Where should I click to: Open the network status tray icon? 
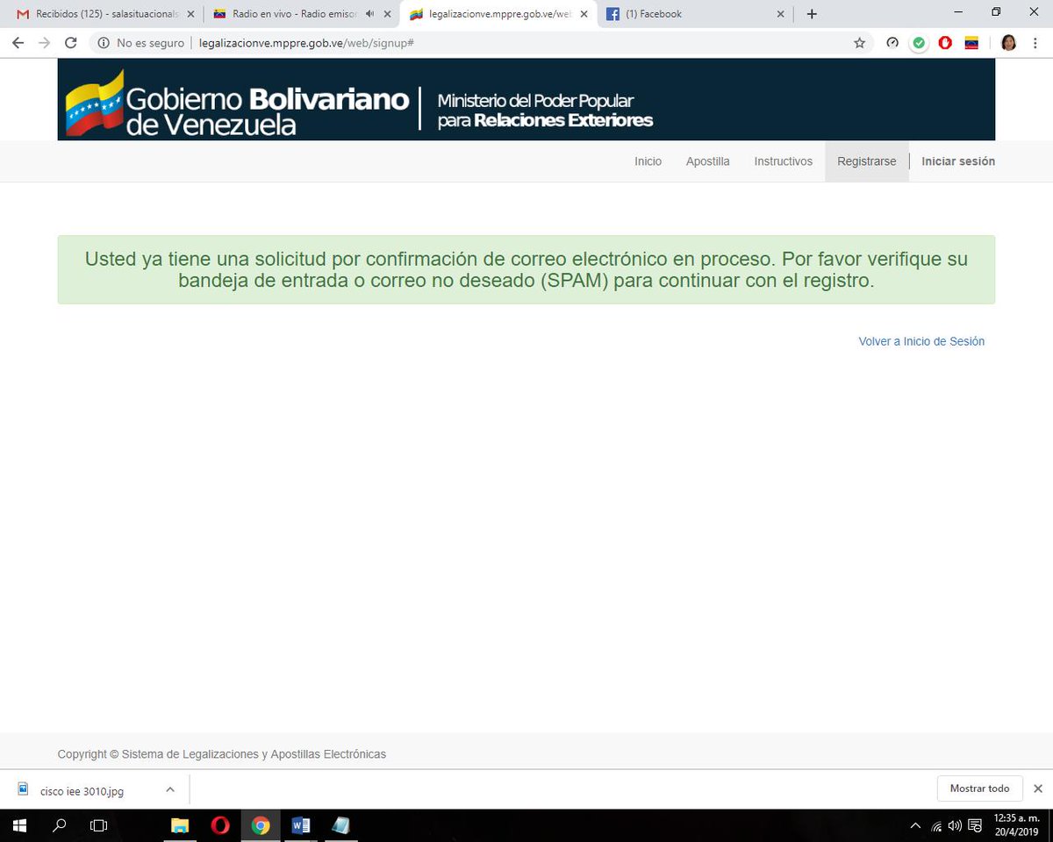pyautogui.click(x=936, y=825)
